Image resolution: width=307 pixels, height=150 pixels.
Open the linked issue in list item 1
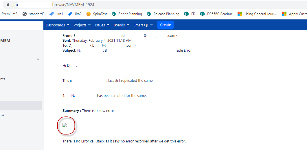(73, 96)
